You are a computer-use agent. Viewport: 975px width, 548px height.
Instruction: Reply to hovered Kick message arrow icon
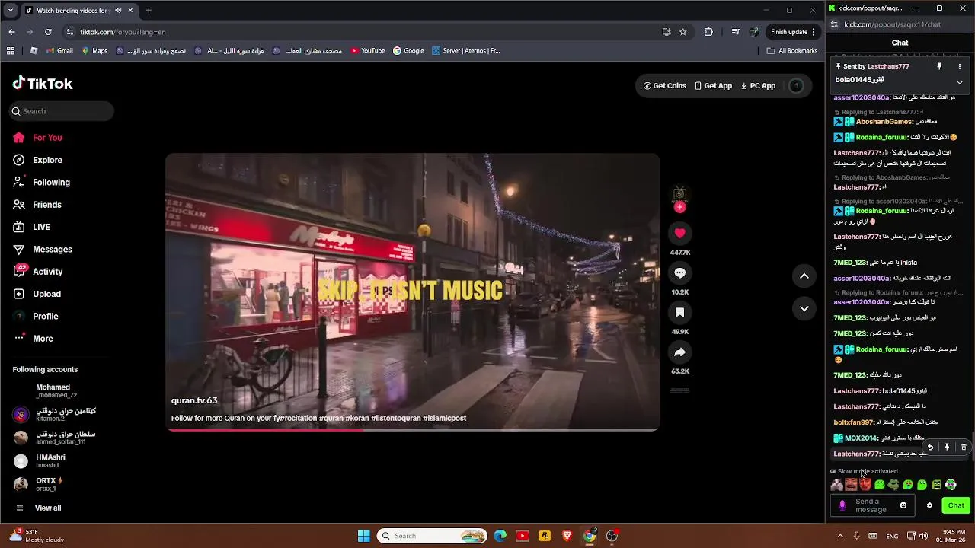(x=930, y=448)
